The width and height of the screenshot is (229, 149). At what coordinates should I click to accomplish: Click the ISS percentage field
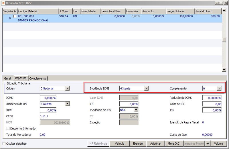tap(212, 110)
